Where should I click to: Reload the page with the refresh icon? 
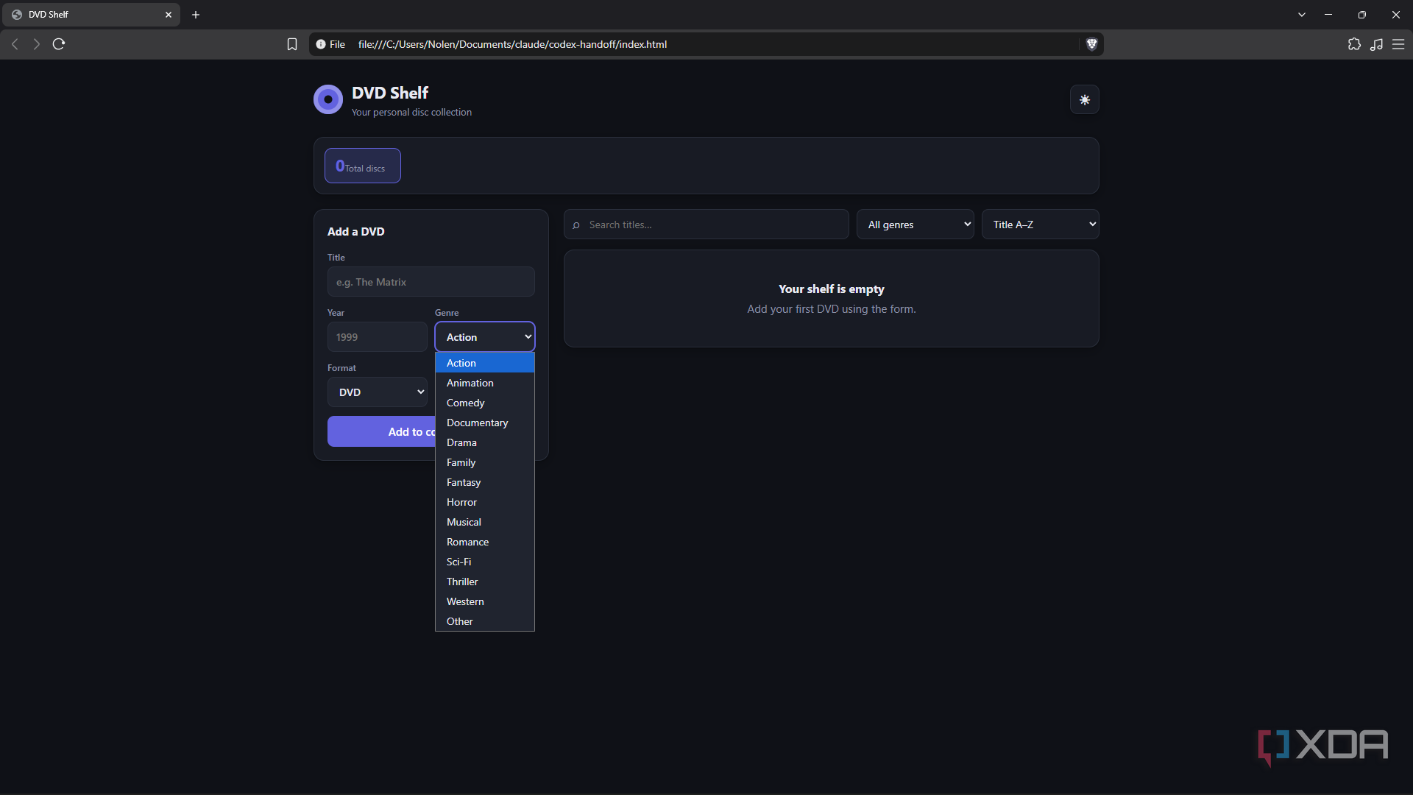[x=59, y=44]
